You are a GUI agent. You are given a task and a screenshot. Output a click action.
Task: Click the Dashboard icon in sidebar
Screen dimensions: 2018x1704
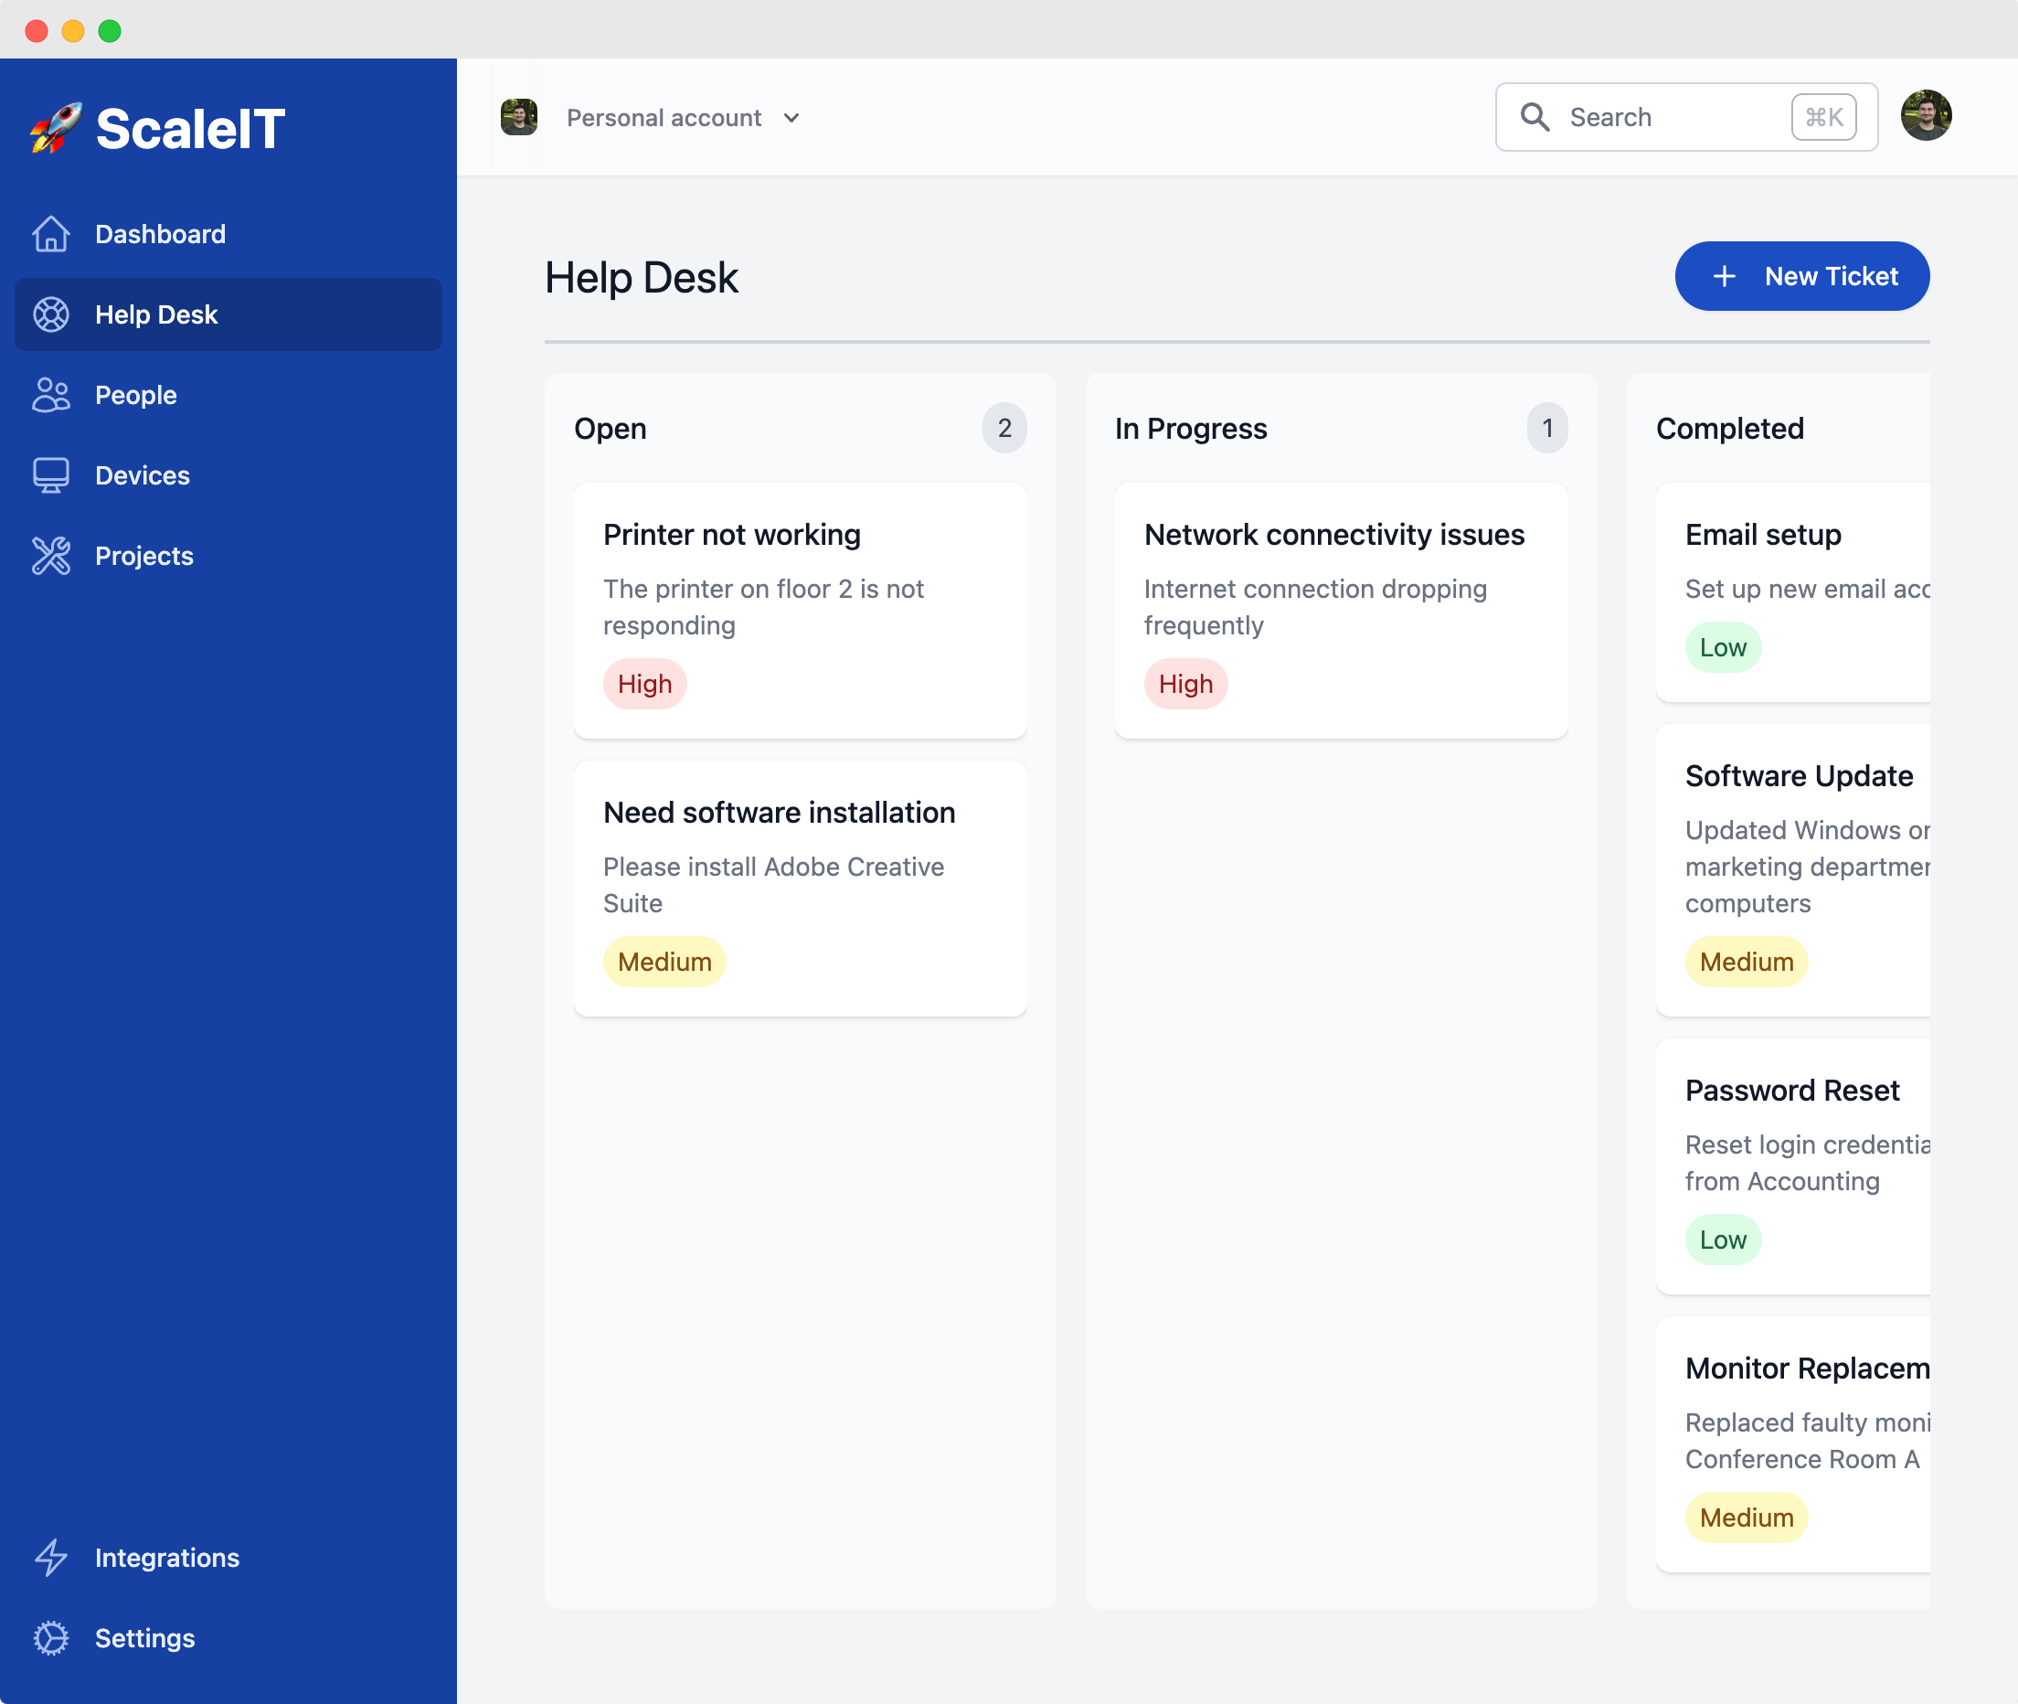48,233
